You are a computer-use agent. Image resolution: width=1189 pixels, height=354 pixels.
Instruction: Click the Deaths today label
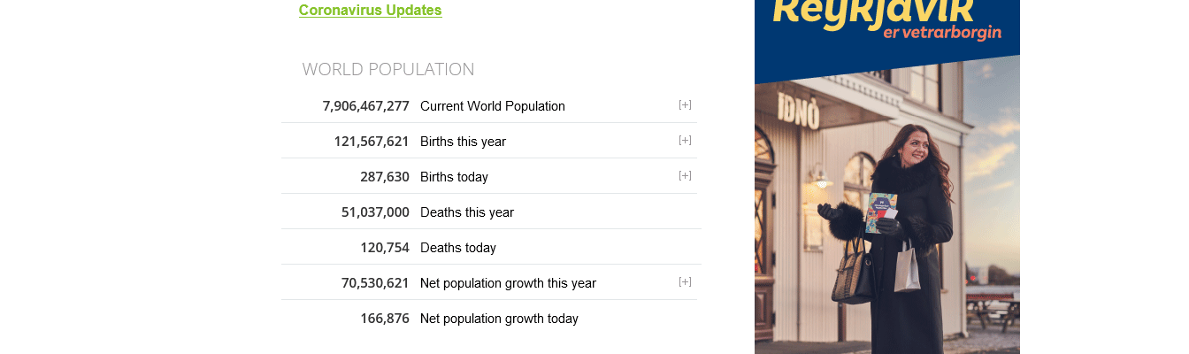(457, 248)
